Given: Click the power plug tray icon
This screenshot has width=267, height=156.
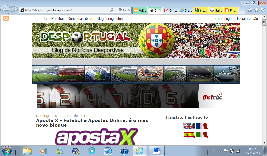Looking at the screenshot, I should [232, 151].
